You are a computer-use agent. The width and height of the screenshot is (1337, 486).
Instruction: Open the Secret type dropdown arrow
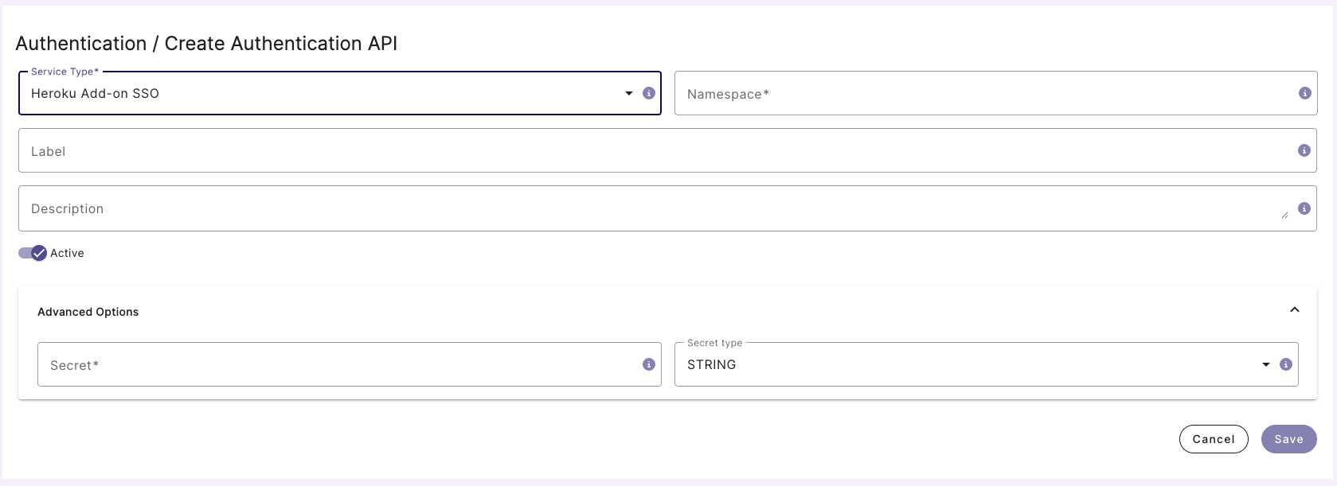coord(1266,364)
